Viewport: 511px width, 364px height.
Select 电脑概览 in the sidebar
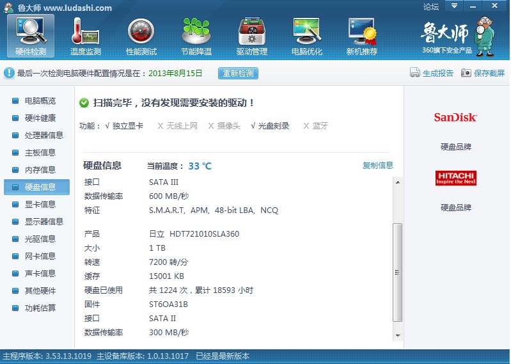pos(40,100)
